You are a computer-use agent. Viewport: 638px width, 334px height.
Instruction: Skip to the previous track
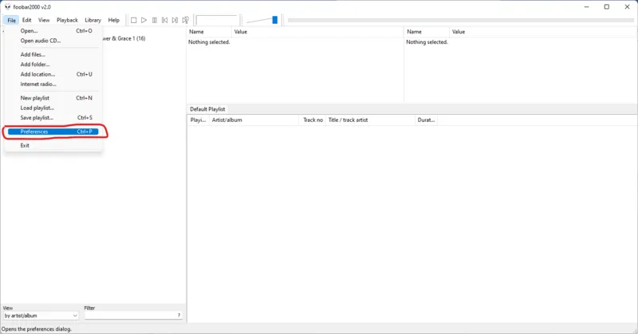click(164, 20)
